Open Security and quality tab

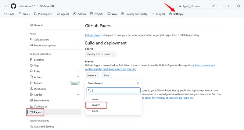pos(134,14)
